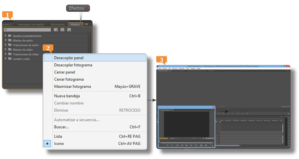The image size is (299, 159).
Task: Close the floating Program monitor window
Action: [213, 107]
